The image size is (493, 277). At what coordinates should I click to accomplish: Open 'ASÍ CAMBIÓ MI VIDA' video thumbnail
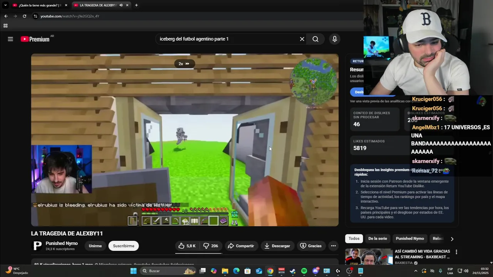[369, 257]
